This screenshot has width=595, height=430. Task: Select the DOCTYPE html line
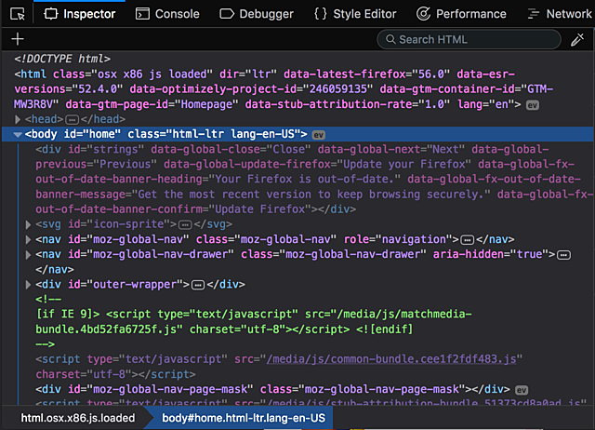point(62,59)
